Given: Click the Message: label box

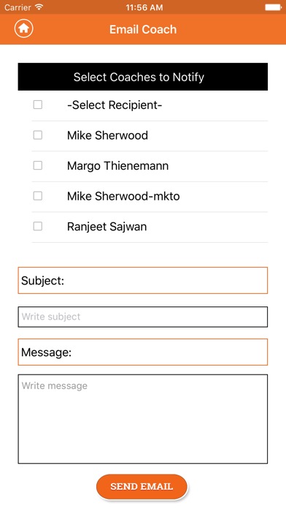Looking at the screenshot, I should (x=143, y=352).
